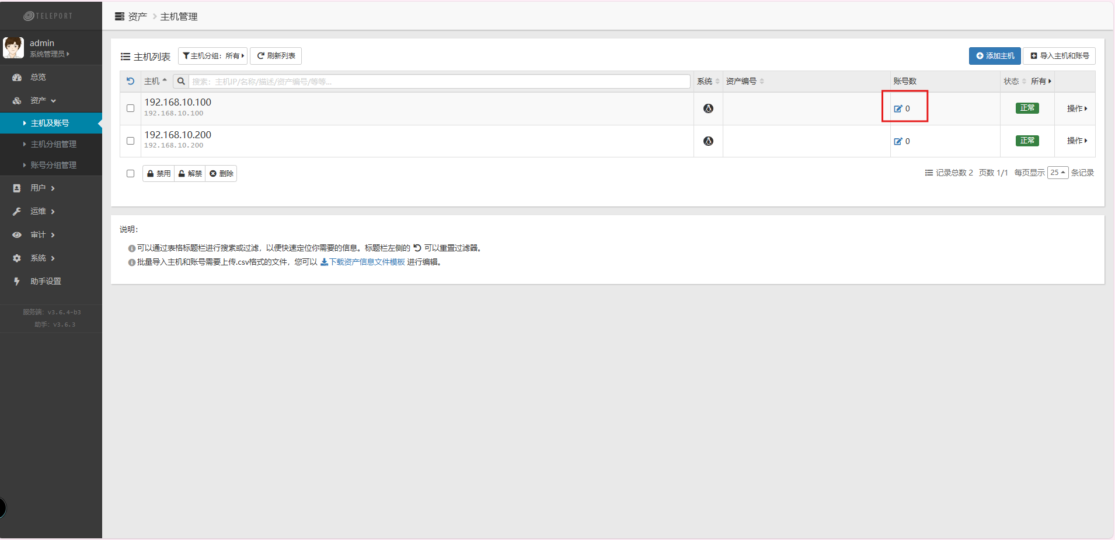
Task: Click the Teleport logo in sidebar
Action: (48, 16)
